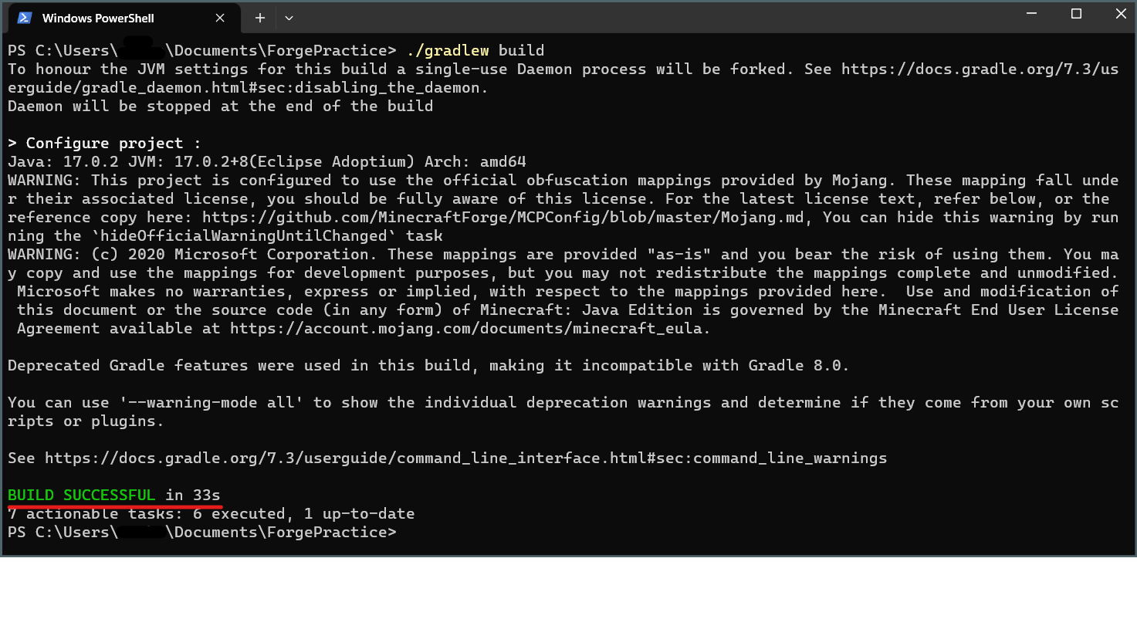The image size is (1137, 636).
Task: Close the terminal window
Action: [x=1121, y=14]
